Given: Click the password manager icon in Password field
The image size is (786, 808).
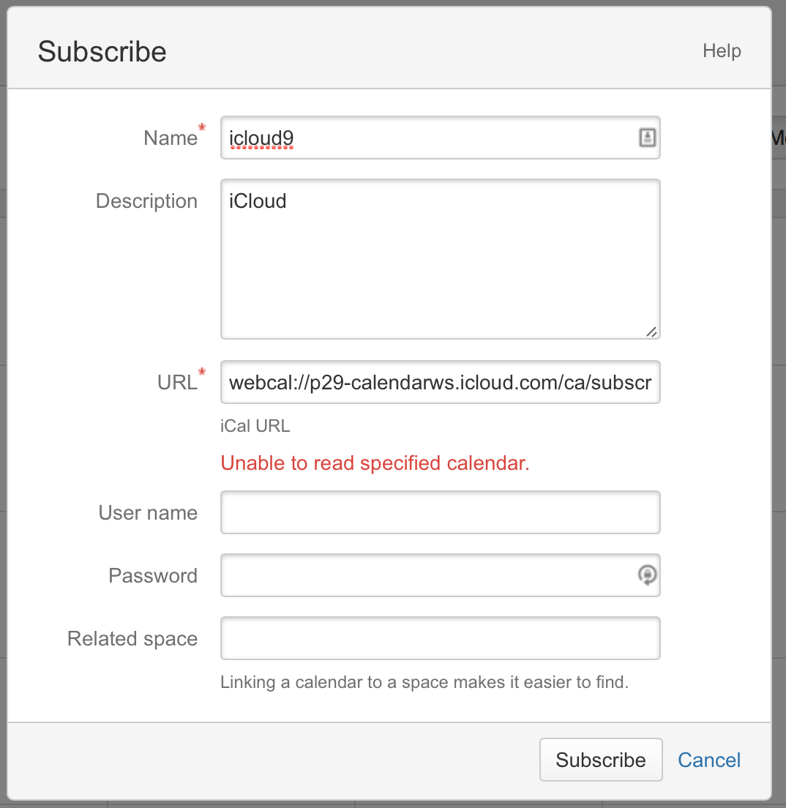Looking at the screenshot, I should point(648,575).
